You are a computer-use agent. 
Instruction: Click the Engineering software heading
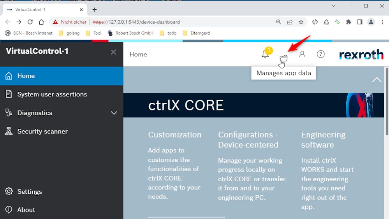[323, 140]
